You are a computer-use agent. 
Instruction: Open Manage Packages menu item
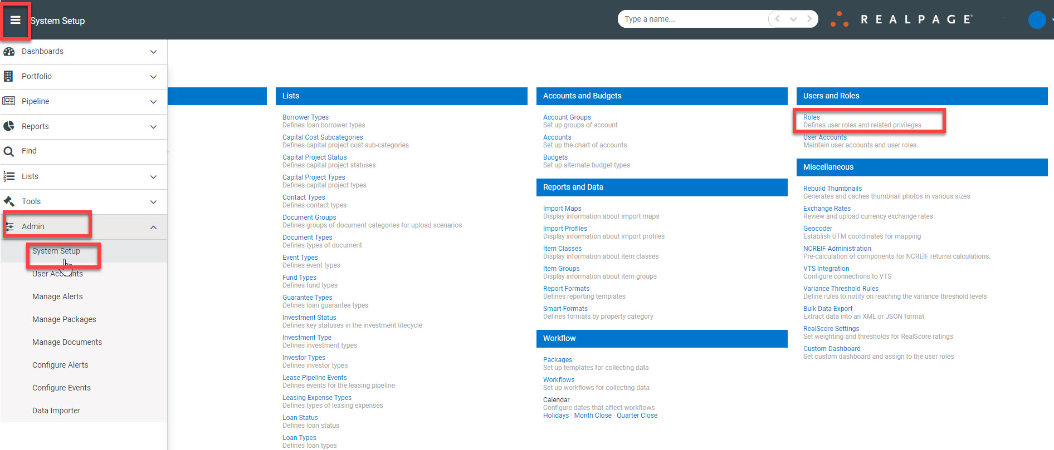point(64,319)
